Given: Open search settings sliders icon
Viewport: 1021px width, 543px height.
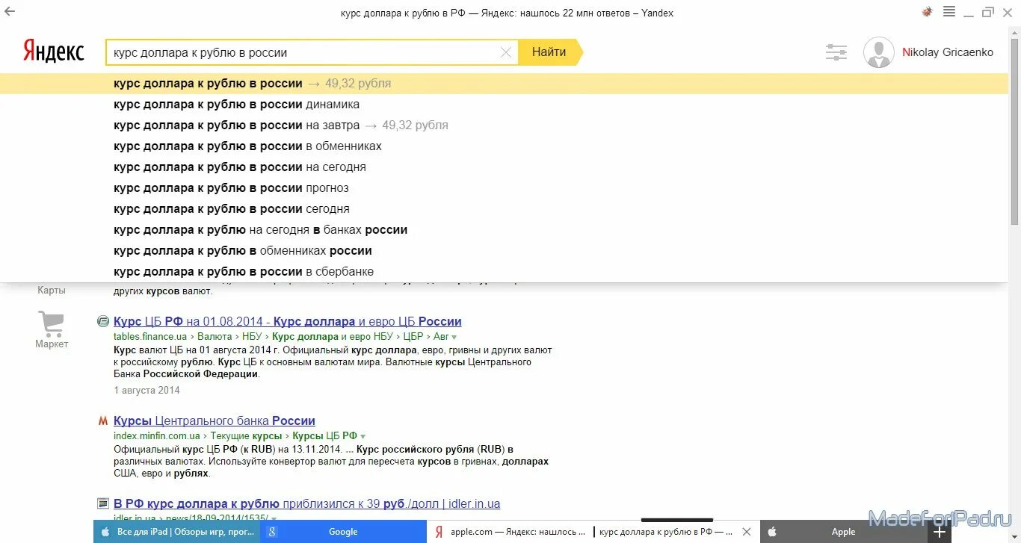Looking at the screenshot, I should click(x=836, y=52).
